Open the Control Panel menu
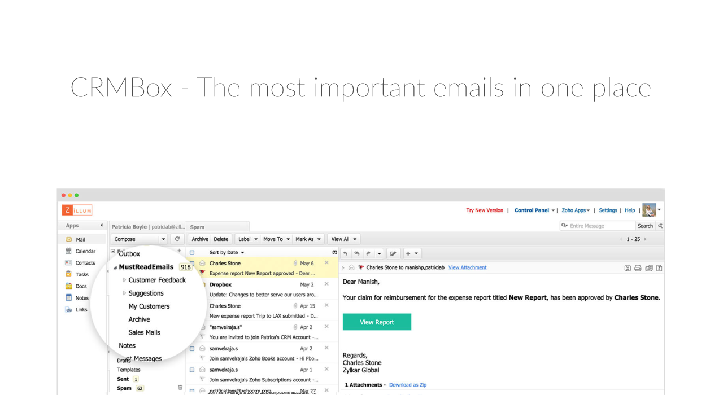The height and width of the screenshot is (395, 723). point(534,210)
